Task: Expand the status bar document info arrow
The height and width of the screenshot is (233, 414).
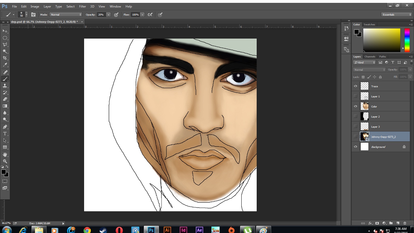Action: click(x=63, y=223)
